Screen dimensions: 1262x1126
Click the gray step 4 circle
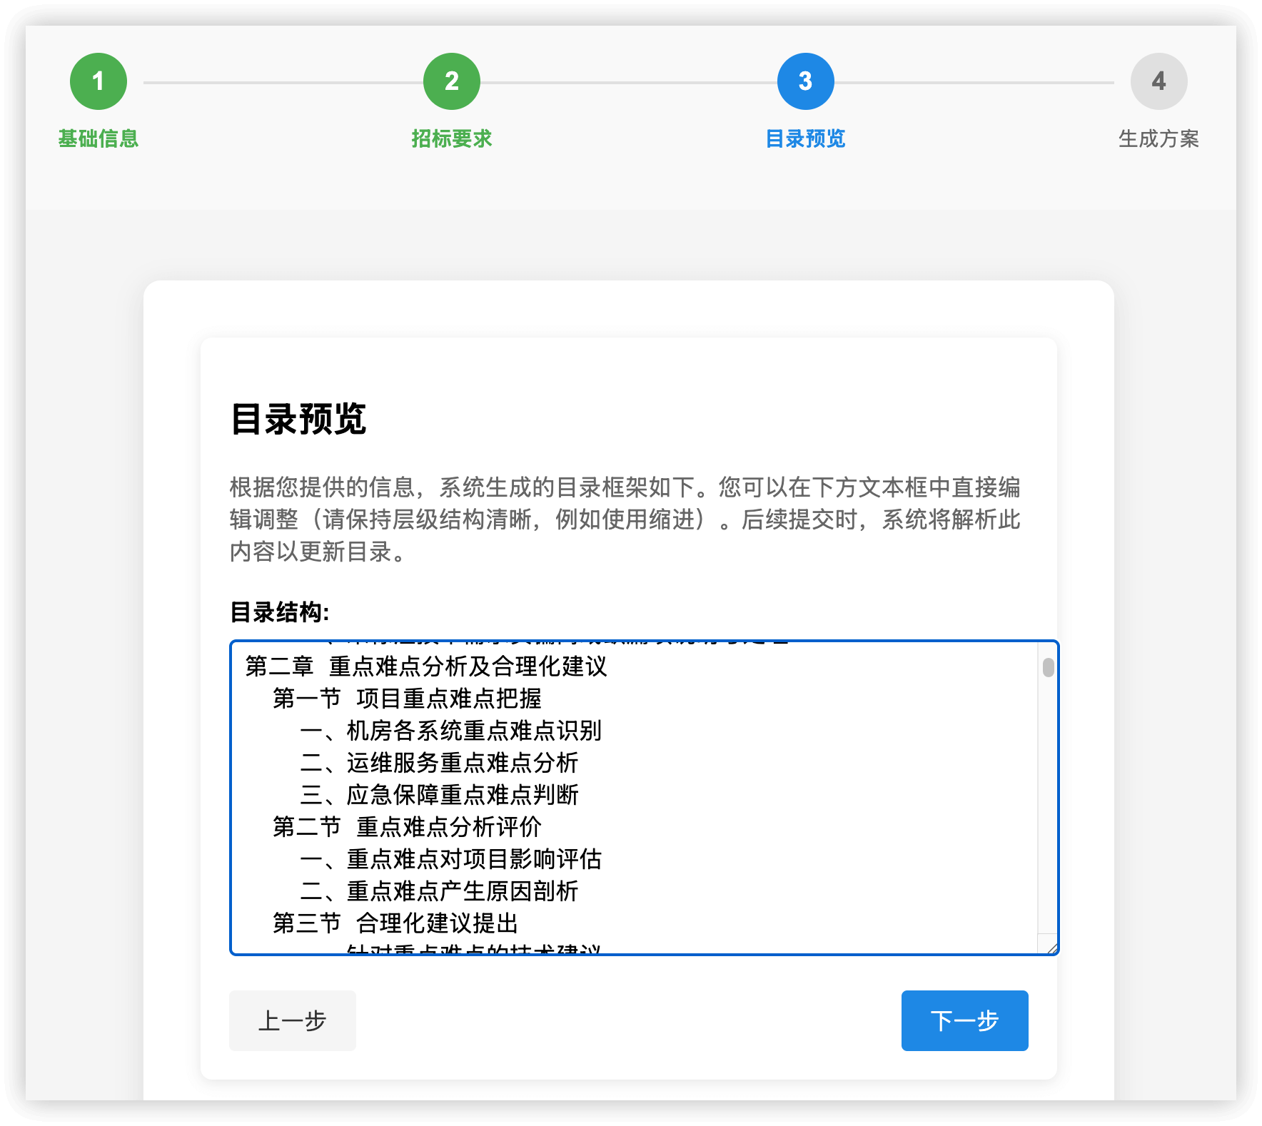(1158, 81)
